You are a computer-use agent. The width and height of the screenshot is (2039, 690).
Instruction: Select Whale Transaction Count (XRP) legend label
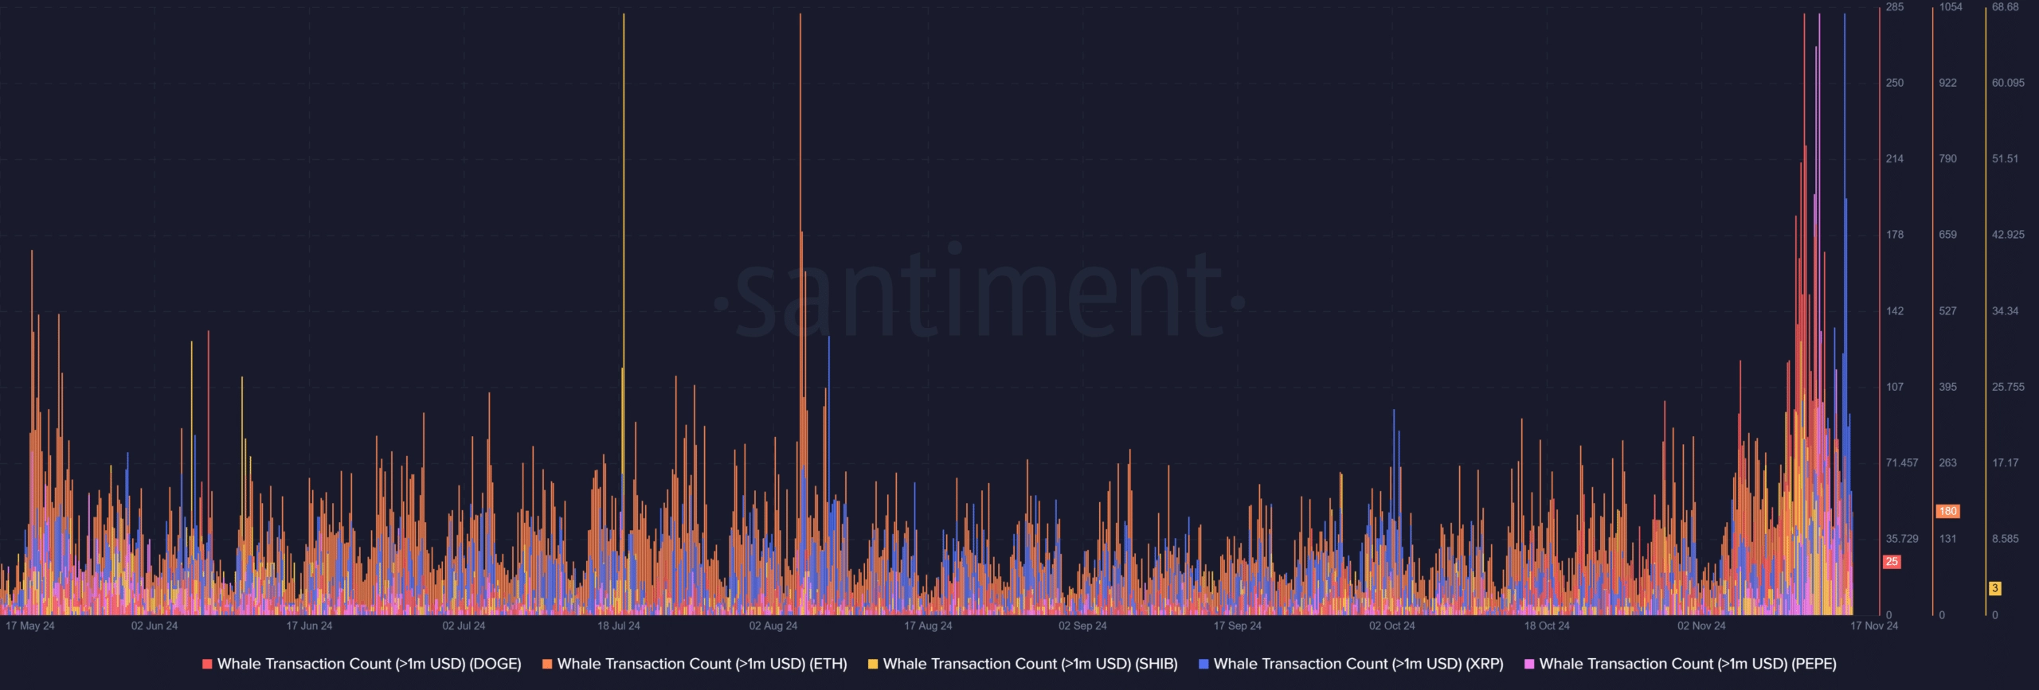1358,664
